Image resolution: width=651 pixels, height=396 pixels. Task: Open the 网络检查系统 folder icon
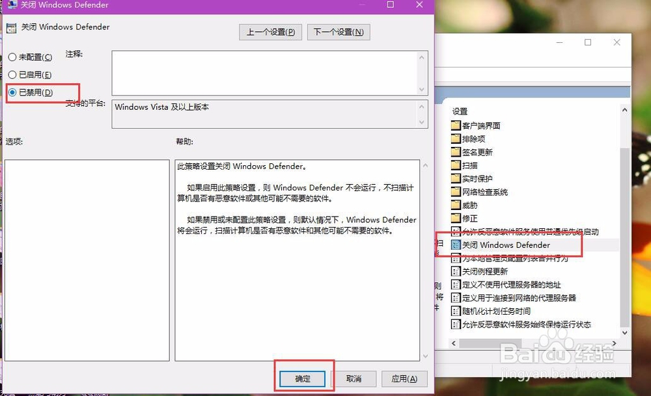456,192
